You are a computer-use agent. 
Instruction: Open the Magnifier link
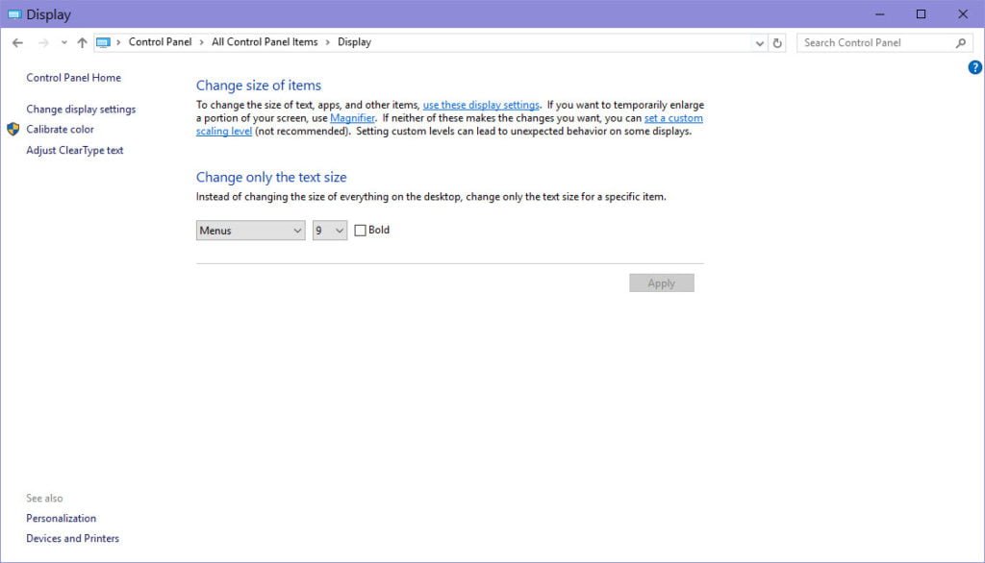click(352, 118)
